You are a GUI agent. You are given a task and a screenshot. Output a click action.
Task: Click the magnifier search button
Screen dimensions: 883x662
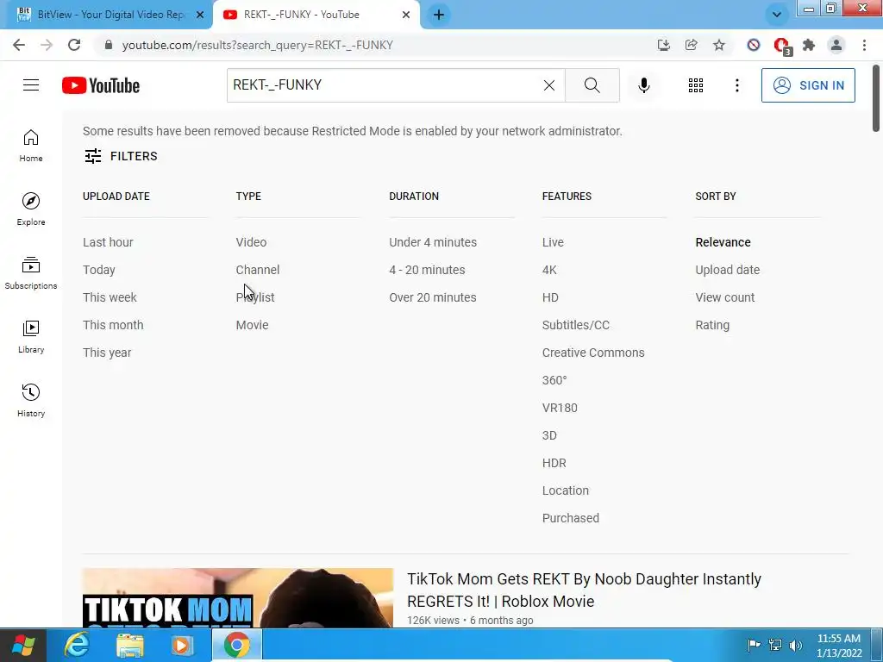click(x=592, y=85)
